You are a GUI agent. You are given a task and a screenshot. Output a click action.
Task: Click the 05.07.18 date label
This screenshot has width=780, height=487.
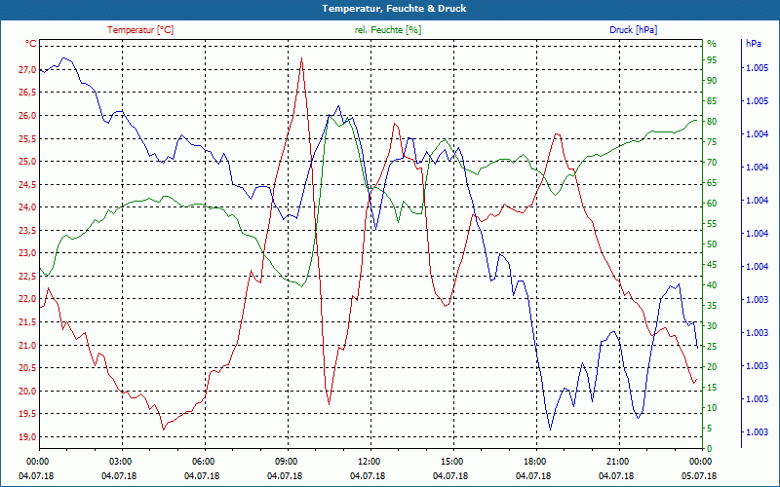pos(699,475)
